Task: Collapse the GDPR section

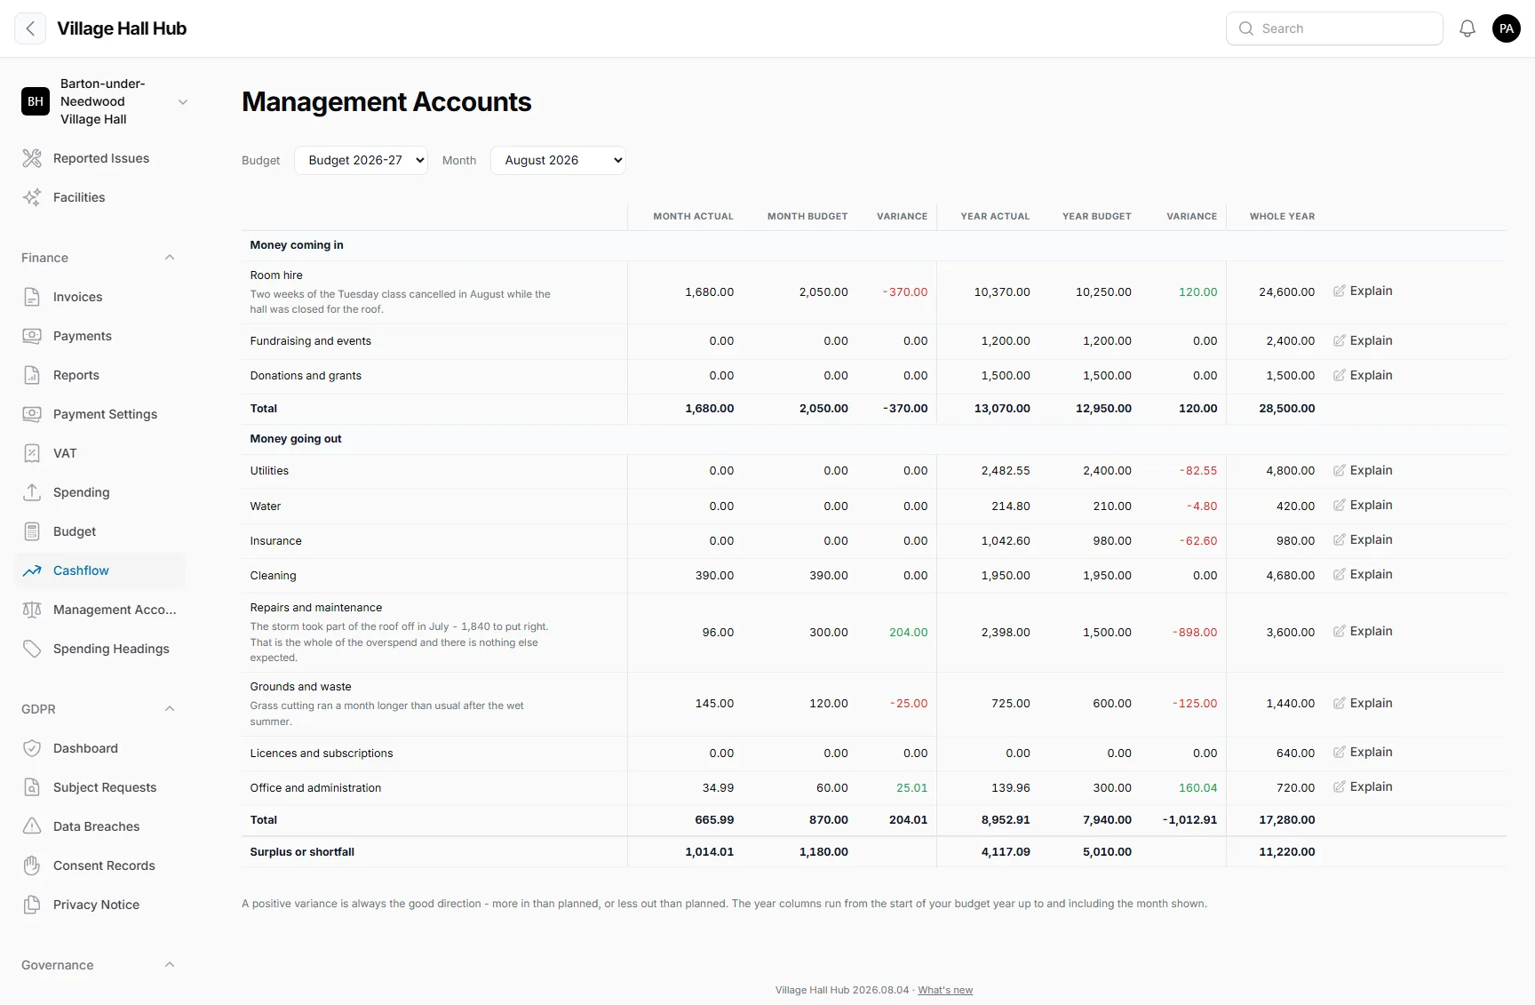Action: pos(170,709)
